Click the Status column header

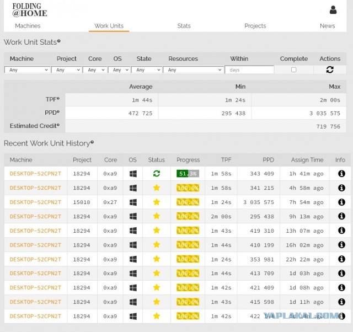(x=157, y=160)
